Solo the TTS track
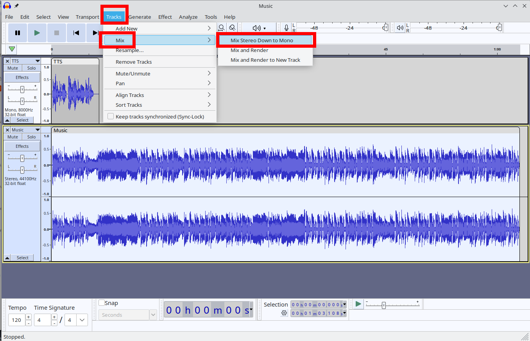Image resolution: width=530 pixels, height=341 pixels. [31, 68]
